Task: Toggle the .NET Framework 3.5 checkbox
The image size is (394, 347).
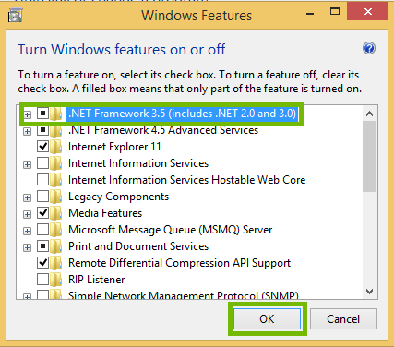Action: (x=42, y=114)
